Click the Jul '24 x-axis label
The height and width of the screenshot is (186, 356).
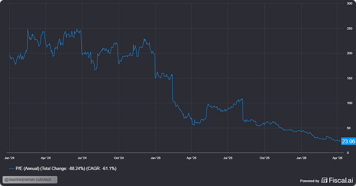(82, 158)
